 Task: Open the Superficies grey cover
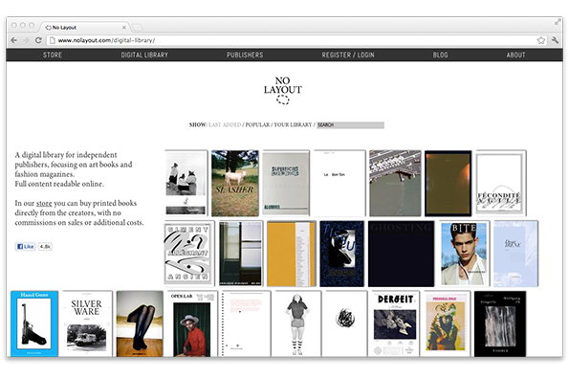(x=286, y=184)
